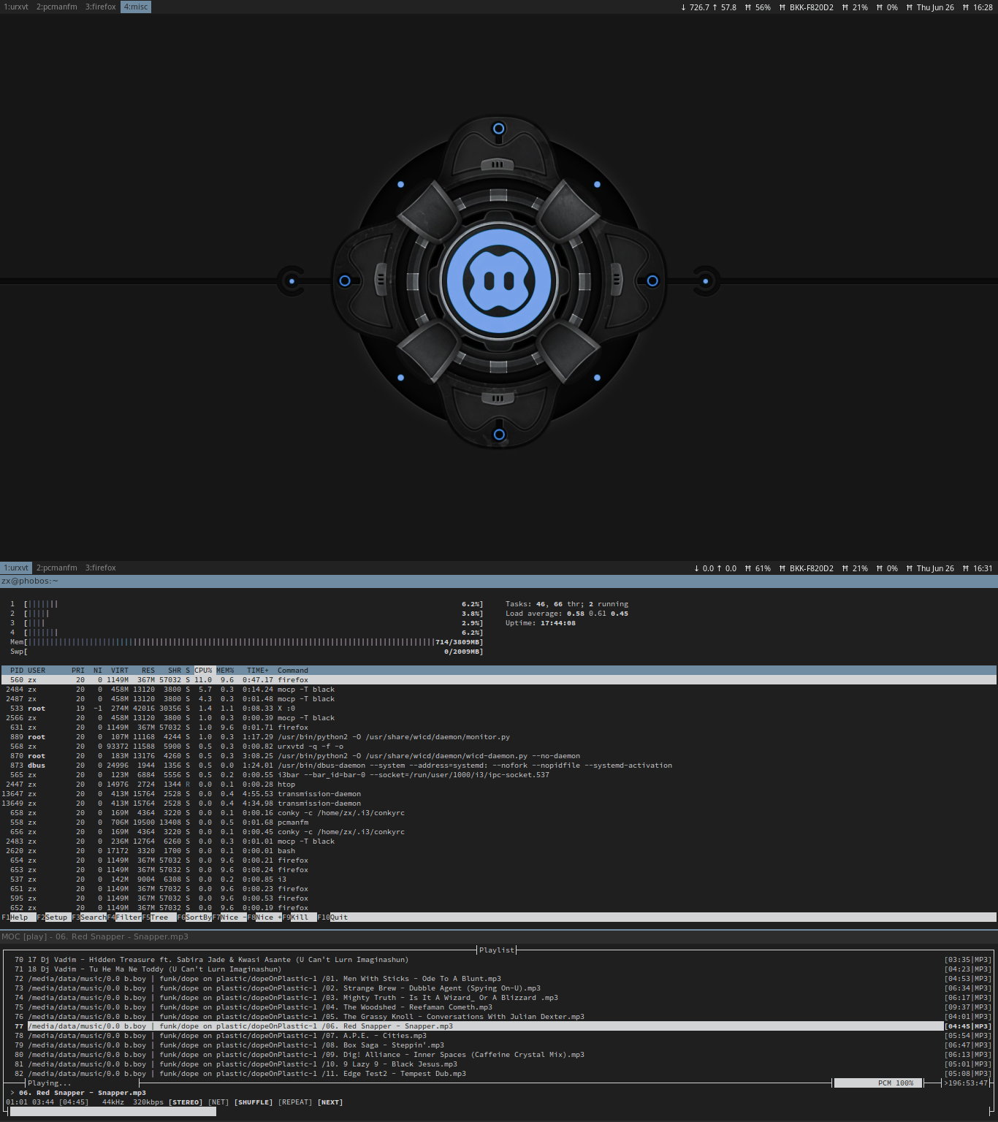Screen dimensions: 998x1122
Task: Select track 75 The Woodshed
Action: [x=499, y=1007]
